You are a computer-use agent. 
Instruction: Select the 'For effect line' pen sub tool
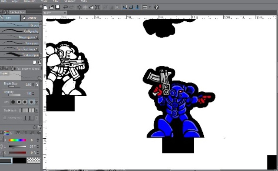(x=19, y=49)
